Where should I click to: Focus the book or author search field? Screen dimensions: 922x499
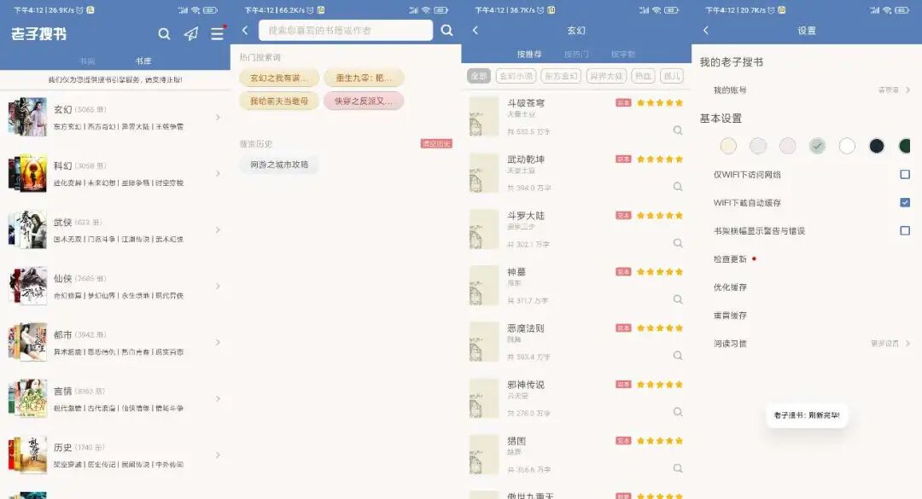pos(346,30)
